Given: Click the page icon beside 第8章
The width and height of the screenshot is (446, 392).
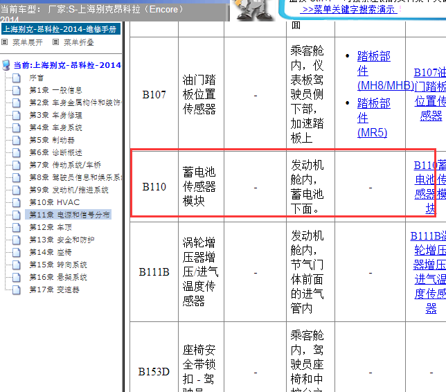Looking at the screenshot, I should [17, 177].
